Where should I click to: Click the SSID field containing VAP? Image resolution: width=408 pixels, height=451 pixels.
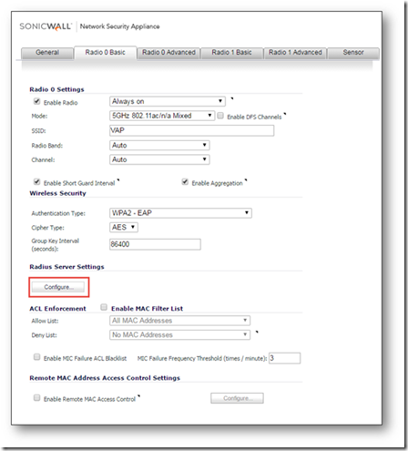(x=192, y=130)
